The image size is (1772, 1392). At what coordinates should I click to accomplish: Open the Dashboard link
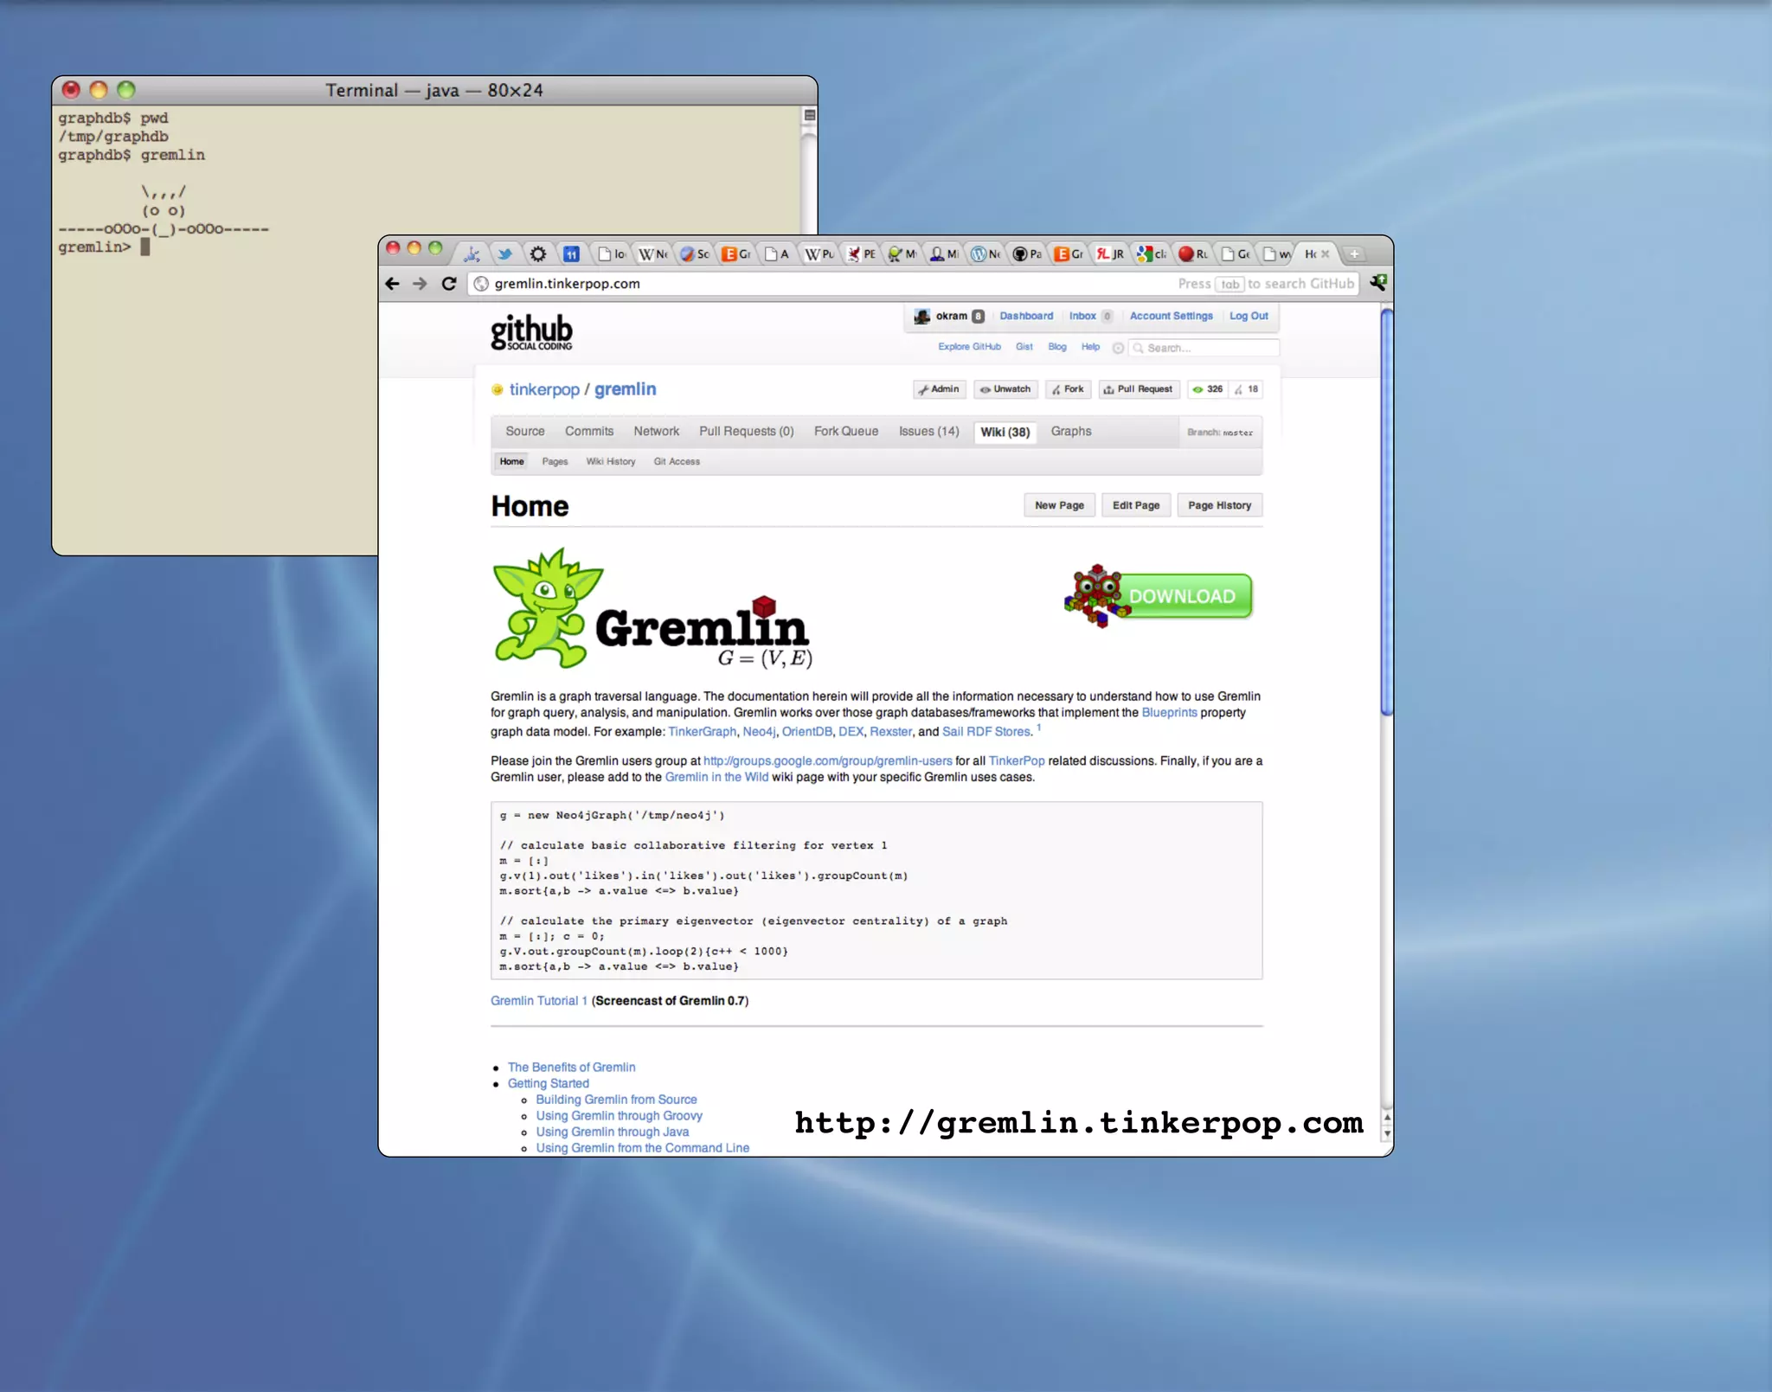click(x=1026, y=316)
